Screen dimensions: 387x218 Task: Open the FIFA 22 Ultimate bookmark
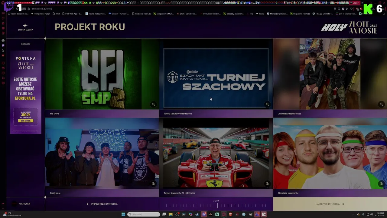pos(323,14)
